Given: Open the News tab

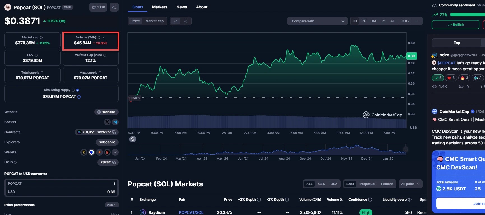Looking at the screenshot, I should [182, 7].
